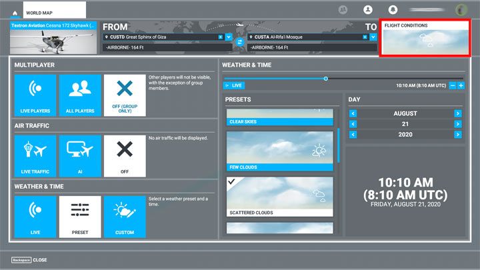Click the time-of-day slider handle
480x270 pixels.
pos(325,79)
